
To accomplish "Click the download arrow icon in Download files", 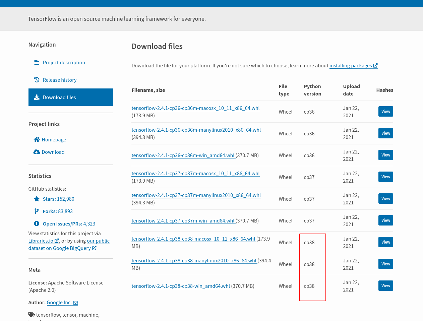I will (x=37, y=97).
